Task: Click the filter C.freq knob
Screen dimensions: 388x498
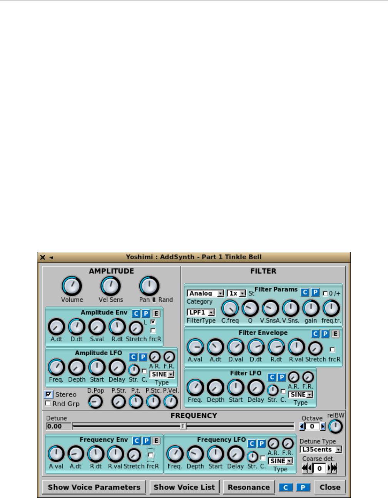Action: coord(230,309)
